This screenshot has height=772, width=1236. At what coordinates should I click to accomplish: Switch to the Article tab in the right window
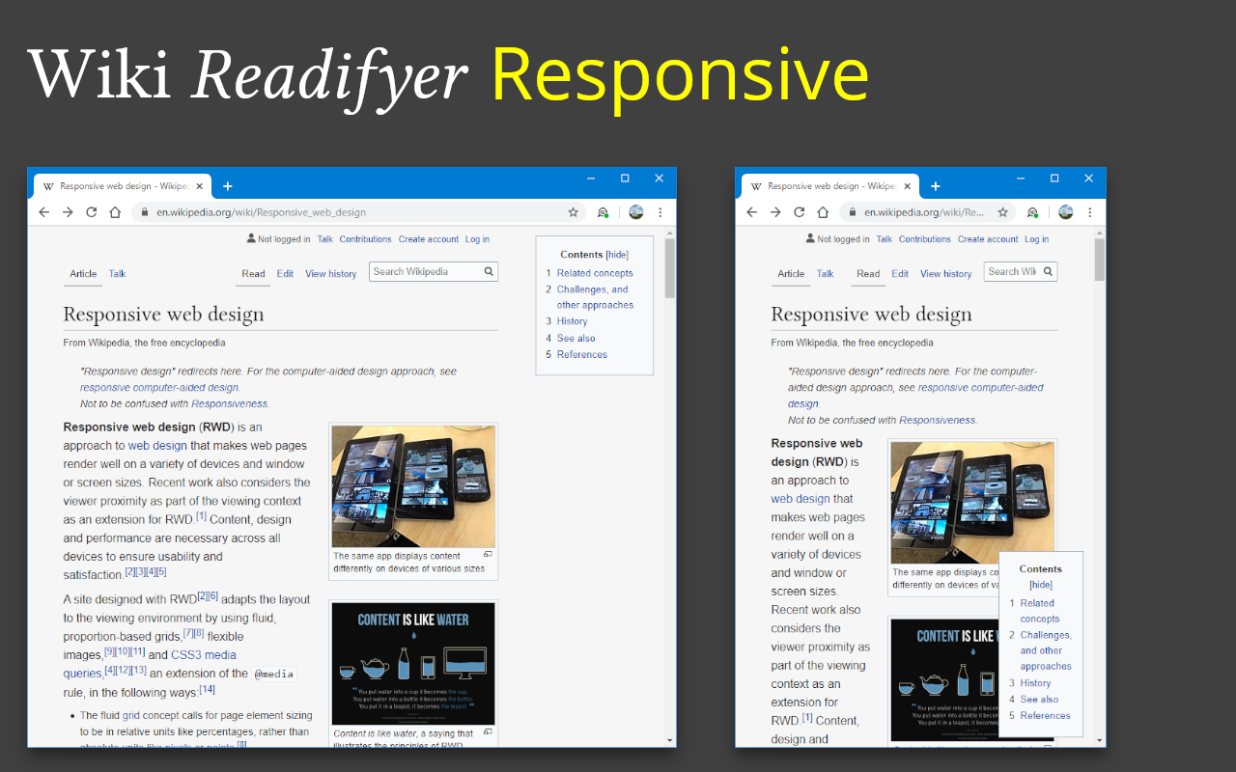pyautogui.click(x=791, y=274)
